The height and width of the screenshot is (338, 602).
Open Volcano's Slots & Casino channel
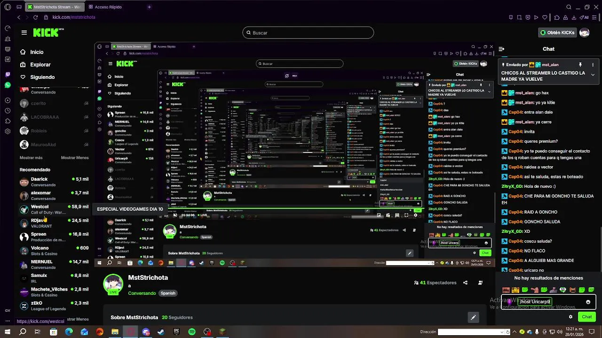click(x=54, y=250)
